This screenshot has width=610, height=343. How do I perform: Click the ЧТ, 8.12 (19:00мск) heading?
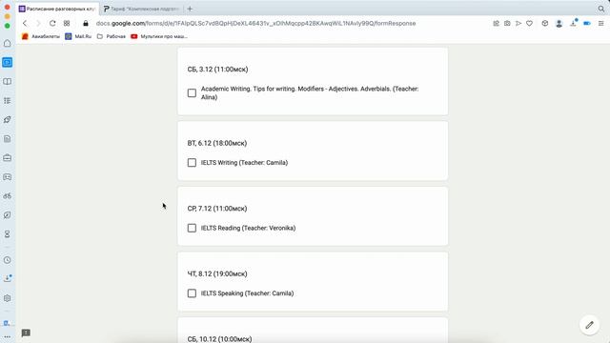[217, 273]
